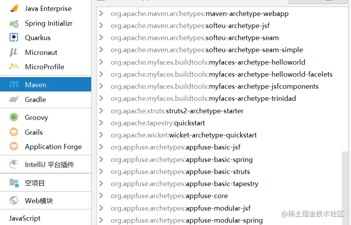This screenshot has width=351, height=225.
Task: Expand struts2-archetype-starter node
Action: click(101, 111)
